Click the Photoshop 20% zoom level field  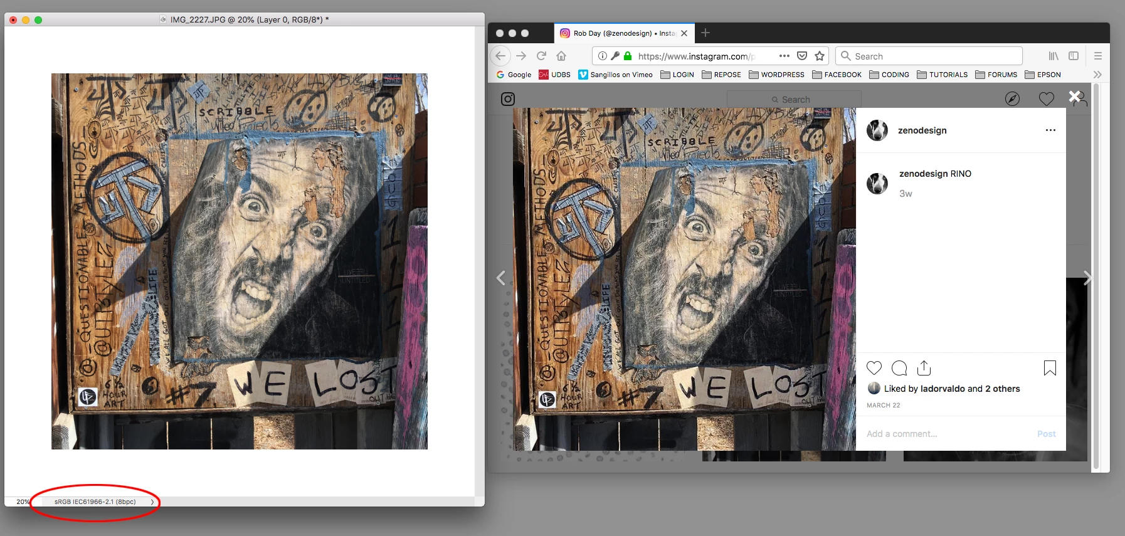23,502
